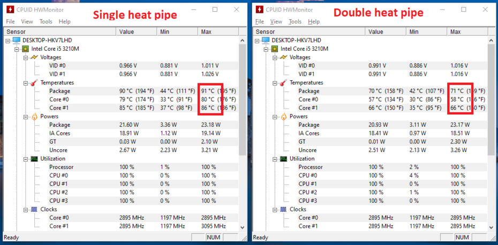Viewport: 498px width, 245px height.
Task: Click the Value column header in right window
Action: click(386, 32)
